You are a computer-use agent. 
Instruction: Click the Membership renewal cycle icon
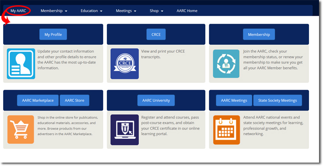coord(226,64)
